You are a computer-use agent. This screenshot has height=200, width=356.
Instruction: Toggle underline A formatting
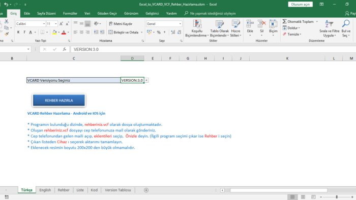coord(31,32)
